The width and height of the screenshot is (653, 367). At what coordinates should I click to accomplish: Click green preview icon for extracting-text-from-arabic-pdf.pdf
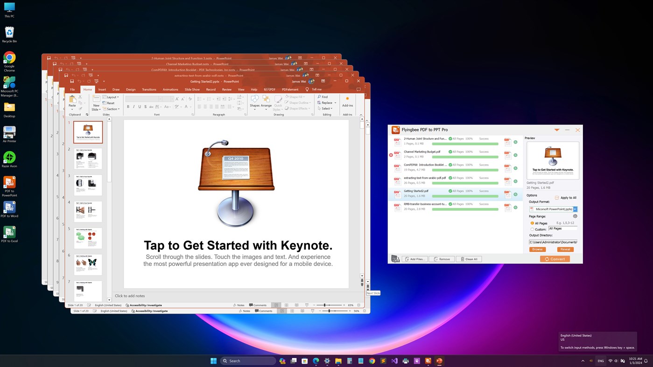coord(516,181)
